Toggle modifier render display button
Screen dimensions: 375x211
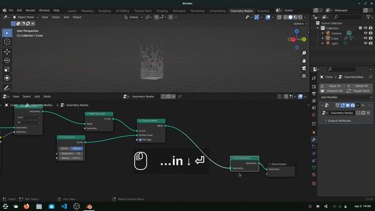[x=353, y=105]
